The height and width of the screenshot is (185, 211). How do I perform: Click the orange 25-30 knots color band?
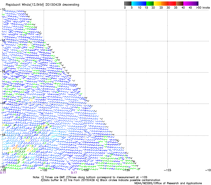pyautogui.click(x=165, y=3)
